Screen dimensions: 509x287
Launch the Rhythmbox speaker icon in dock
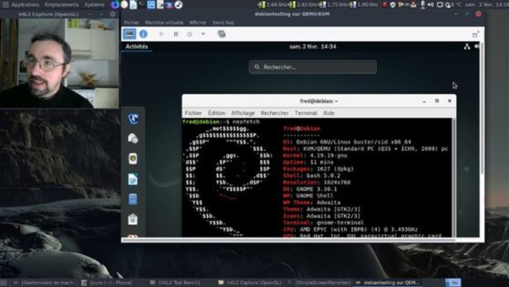133,158
